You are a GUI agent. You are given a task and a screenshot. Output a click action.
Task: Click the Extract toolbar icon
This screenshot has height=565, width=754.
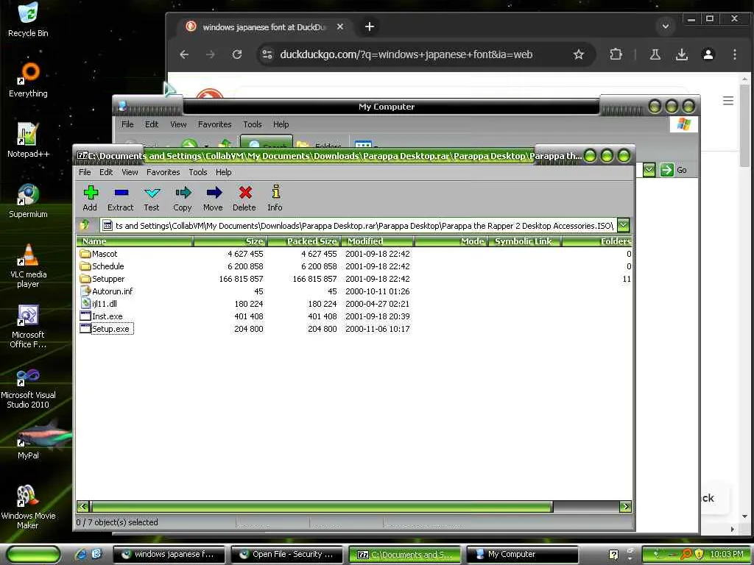(x=120, y=199)
